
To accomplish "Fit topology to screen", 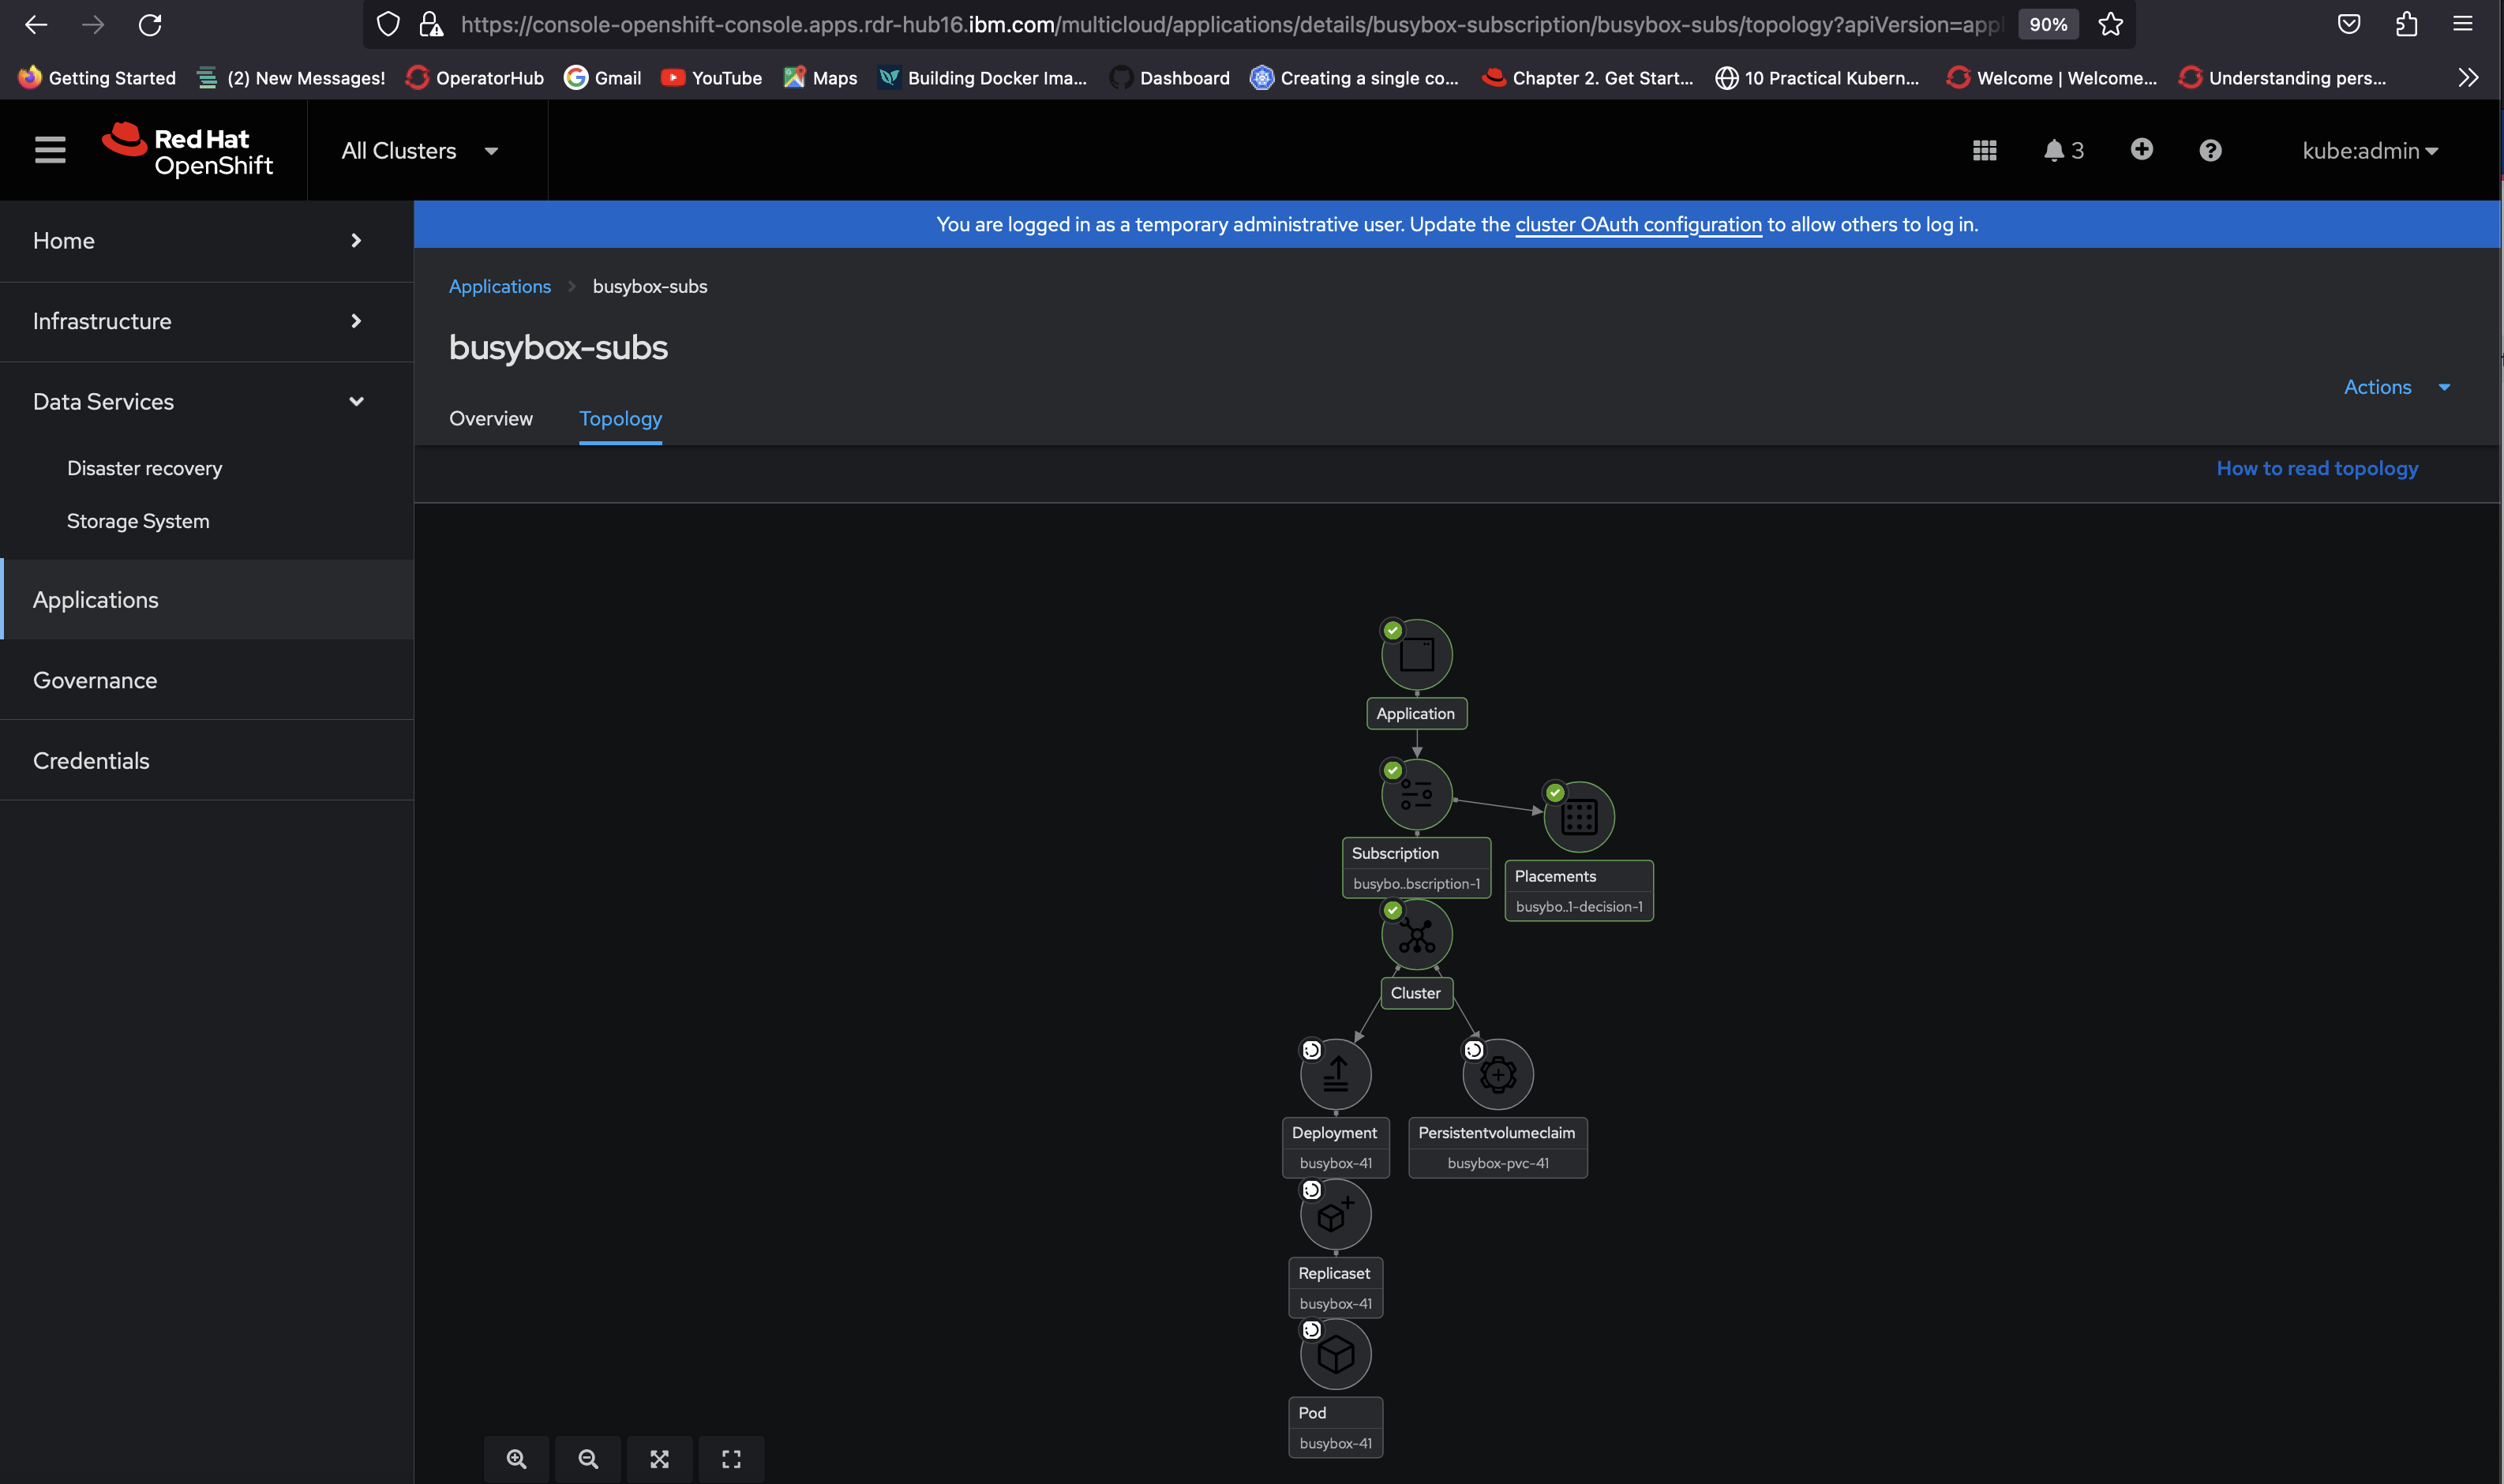I will pyautogui.click(x=660, y=1459).
